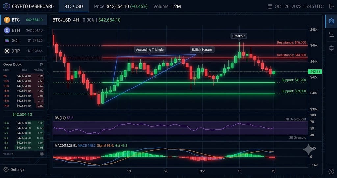Click the current price tag $42,65 on axis
This screenshot has width=337, height=178.
click(x=315, y=72)
